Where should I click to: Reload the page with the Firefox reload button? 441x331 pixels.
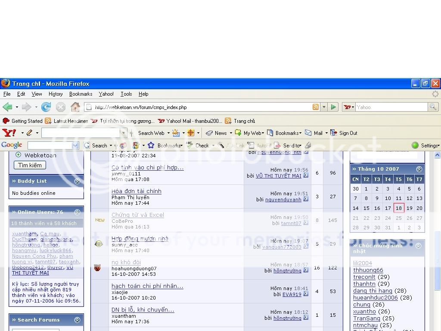[46, 107]
